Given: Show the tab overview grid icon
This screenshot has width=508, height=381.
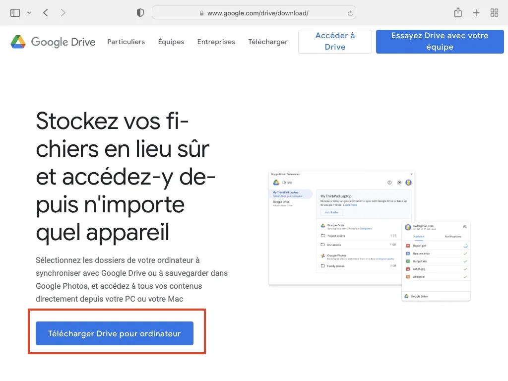Looking at the screenshot, I should point(495,13).
